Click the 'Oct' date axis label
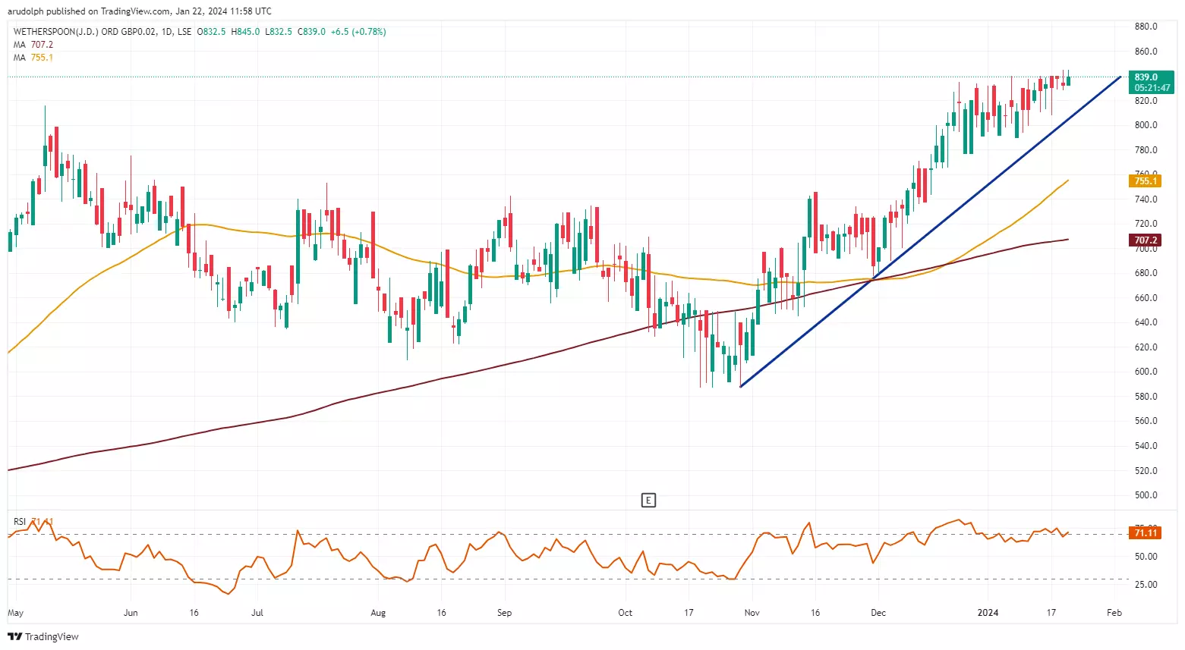Image resolution: width=1185 pixels, height=650 pixels. (625, 613)
